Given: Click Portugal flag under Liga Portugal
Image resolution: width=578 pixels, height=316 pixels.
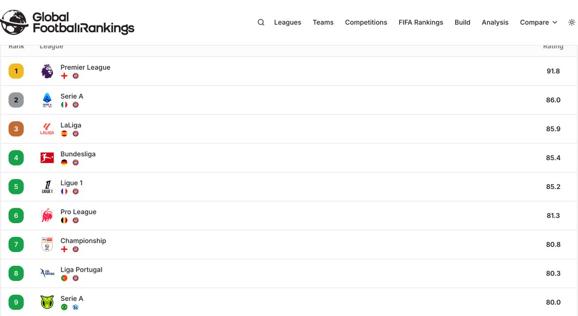Looking at the screenshot, I should 64,278.
